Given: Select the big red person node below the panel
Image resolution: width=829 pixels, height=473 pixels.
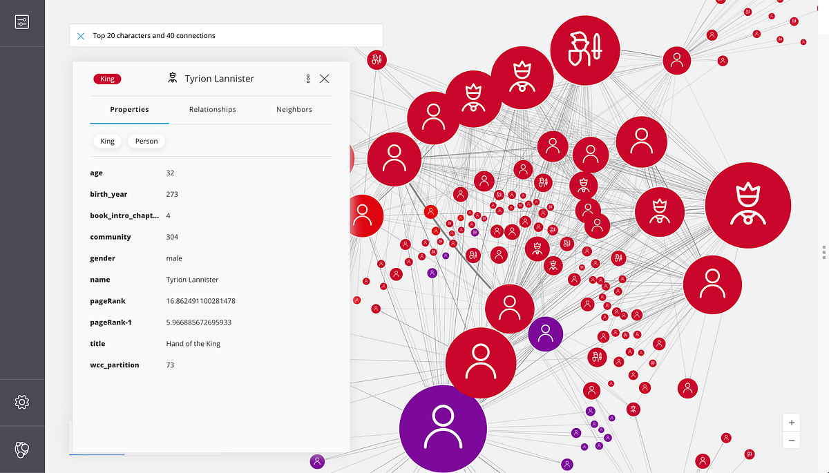Looking at the screenshot, I should click(481, 362).
